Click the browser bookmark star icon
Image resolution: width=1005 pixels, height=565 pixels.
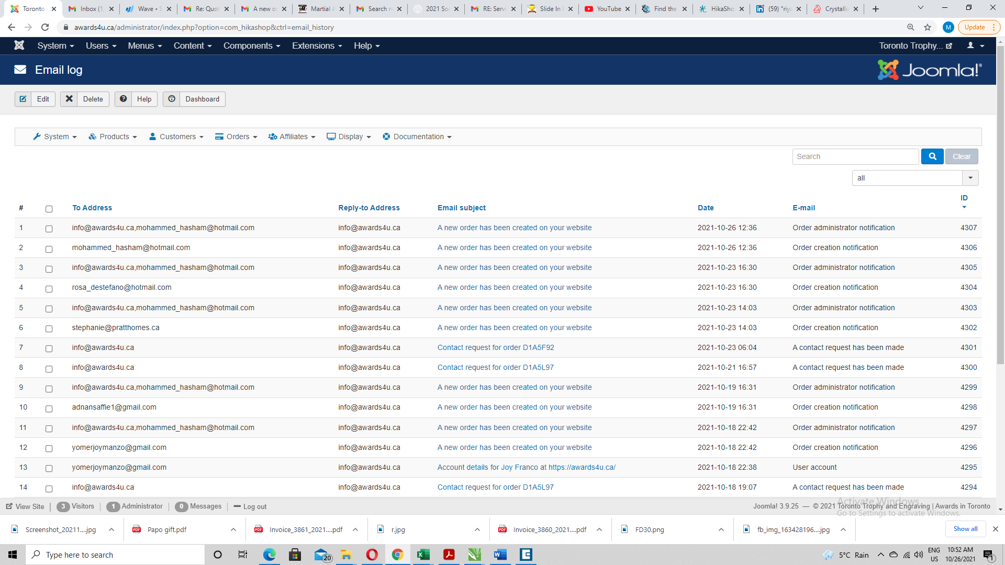[928, 27]
